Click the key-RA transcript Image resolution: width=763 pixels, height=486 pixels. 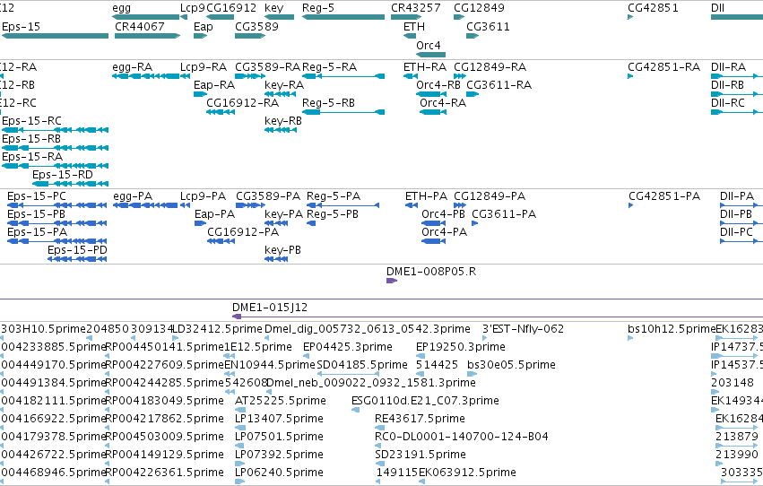click(281, 94)
